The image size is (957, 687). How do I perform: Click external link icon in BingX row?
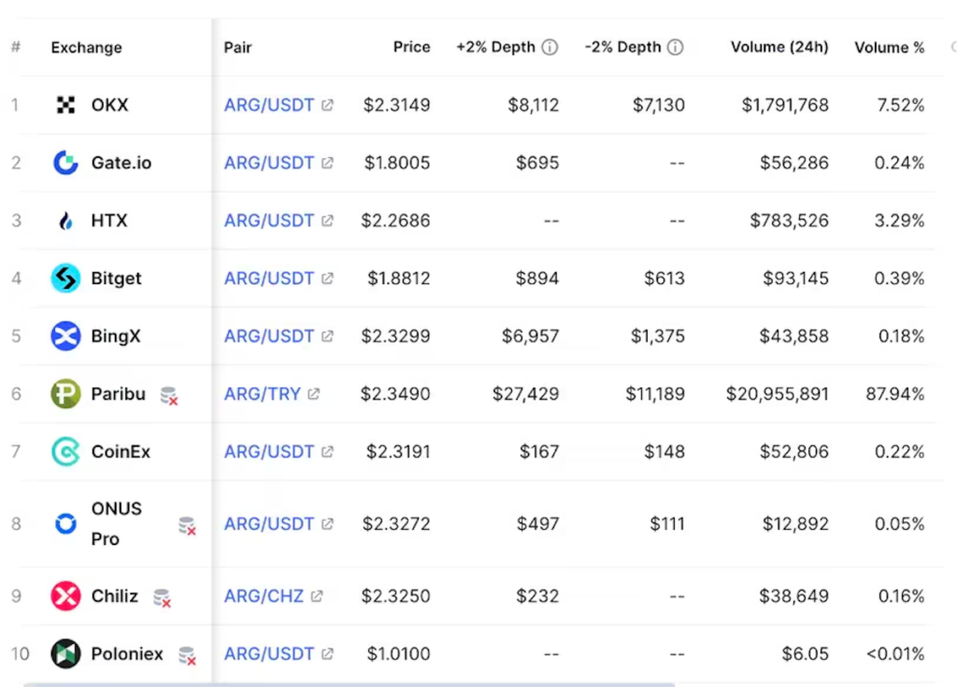[328, 336]
